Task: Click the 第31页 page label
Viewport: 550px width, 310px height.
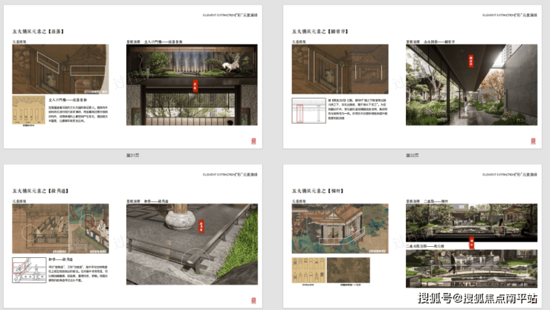Action: (x=134, y=155)
